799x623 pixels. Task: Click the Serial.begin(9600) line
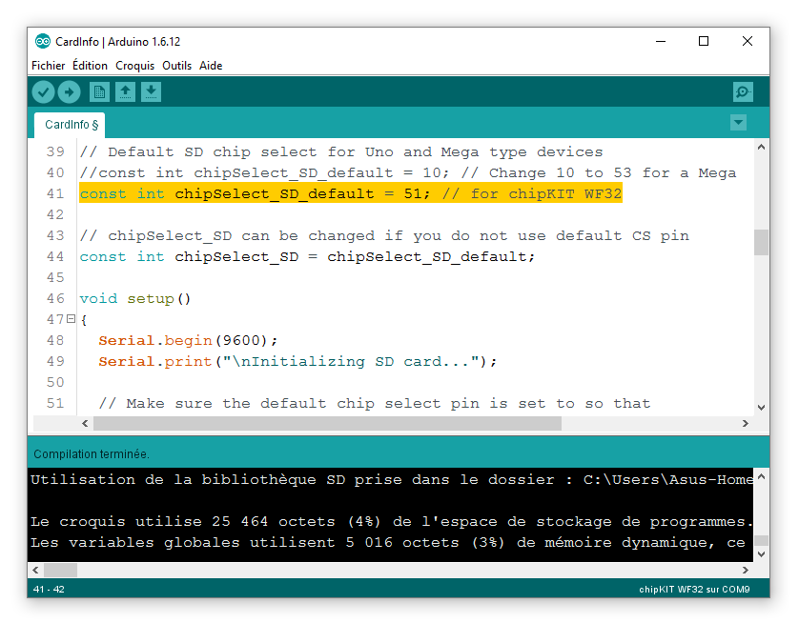[x=188, y=340]
